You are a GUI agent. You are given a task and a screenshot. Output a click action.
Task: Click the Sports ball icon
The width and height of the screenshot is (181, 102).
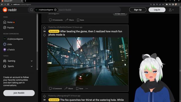pos(5,66)
